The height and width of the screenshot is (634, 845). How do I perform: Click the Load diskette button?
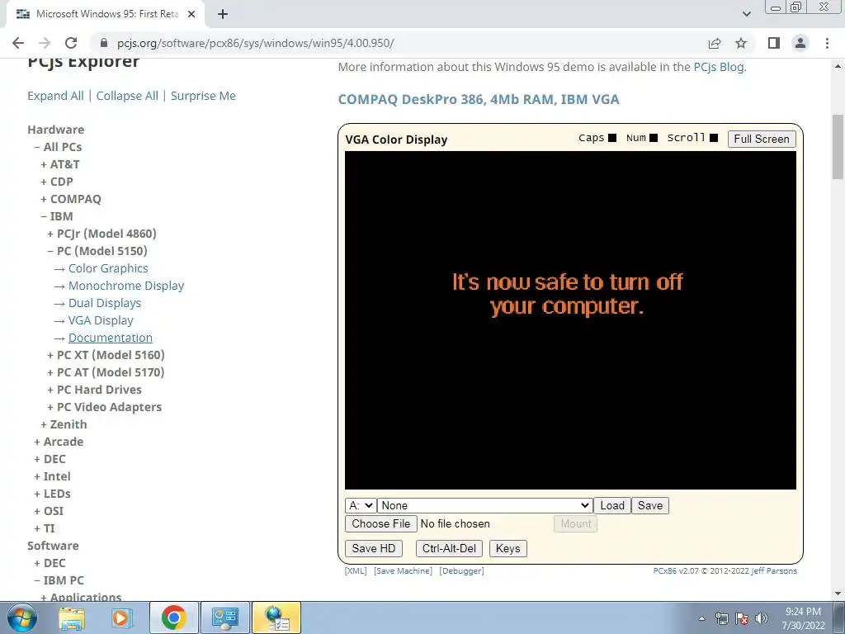tap(612, 506)
